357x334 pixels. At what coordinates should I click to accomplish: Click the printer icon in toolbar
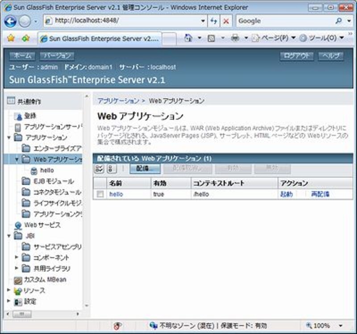pos(235,38)
